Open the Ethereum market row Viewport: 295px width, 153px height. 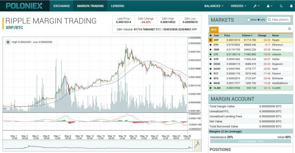click(x=251, y=45)
